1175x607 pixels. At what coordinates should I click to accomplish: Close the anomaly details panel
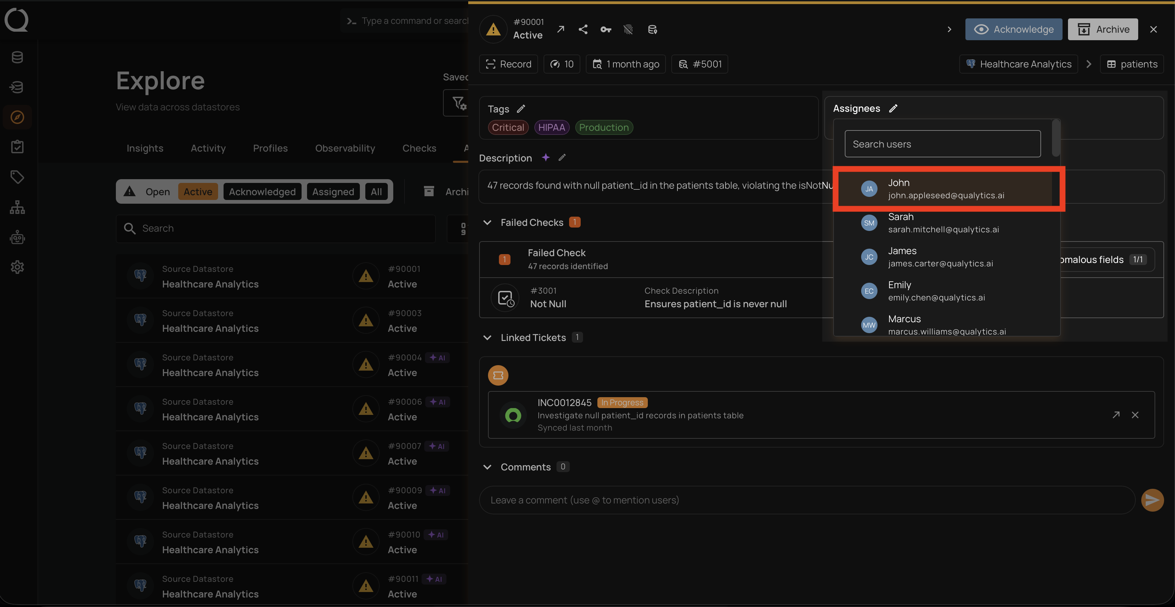1154,29
